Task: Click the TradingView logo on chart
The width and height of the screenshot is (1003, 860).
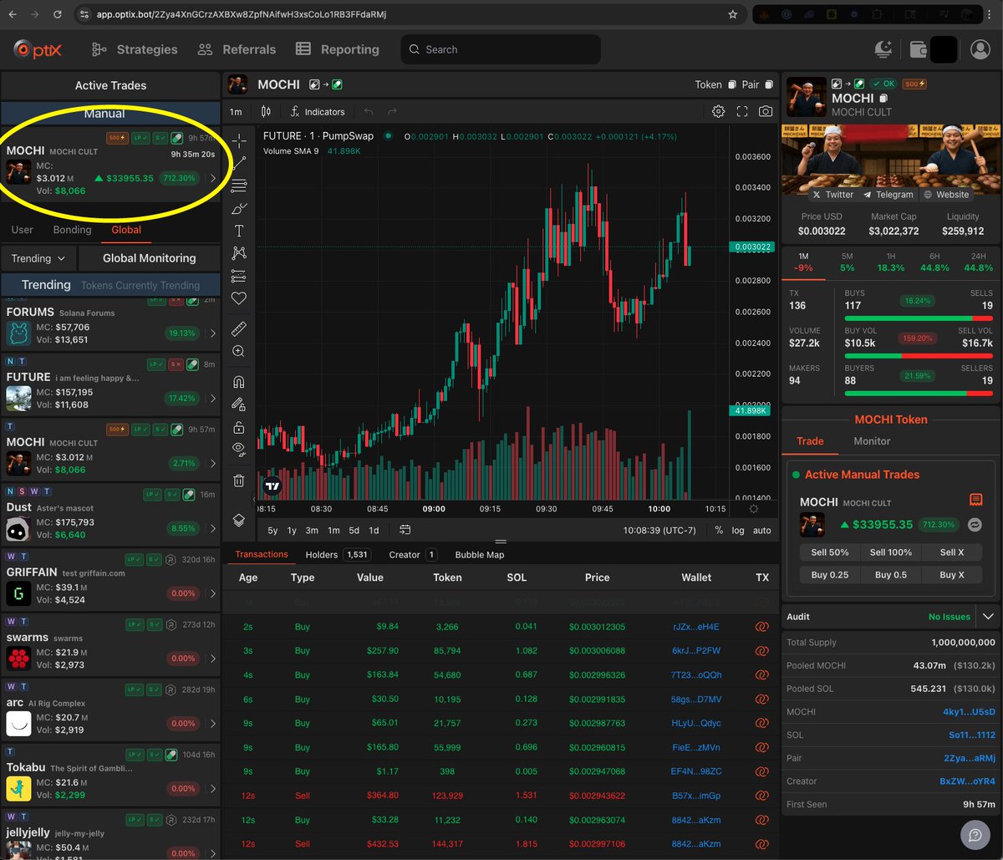Action: [x=272, y=486]
